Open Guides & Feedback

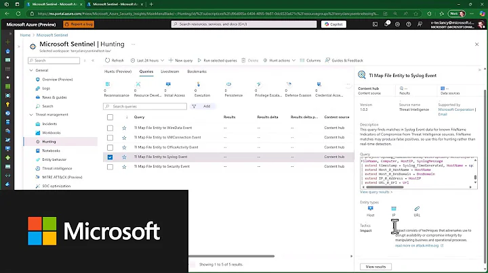tap(344, 61)
